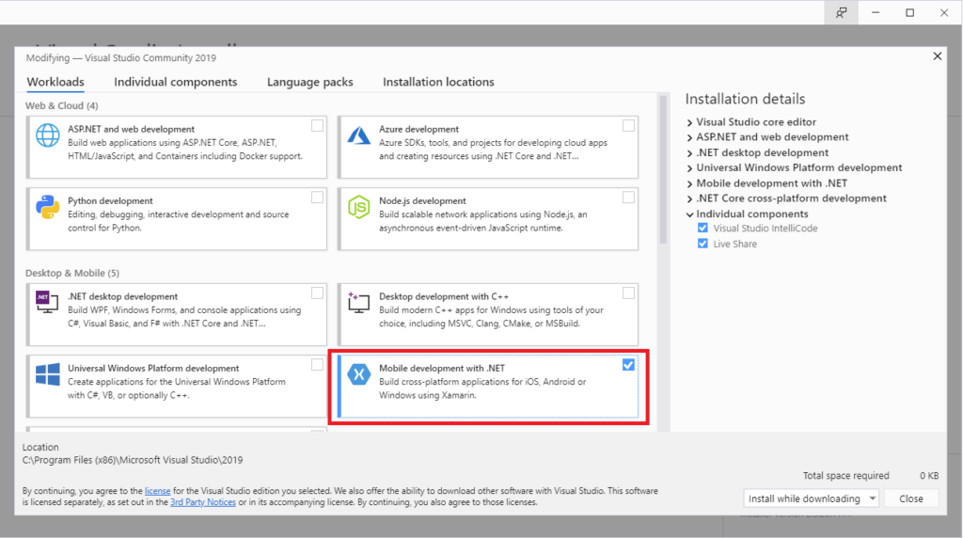Expand .NET Core cross-platform development details
Viewport: 963px width, 538px height.
[689, 199]
